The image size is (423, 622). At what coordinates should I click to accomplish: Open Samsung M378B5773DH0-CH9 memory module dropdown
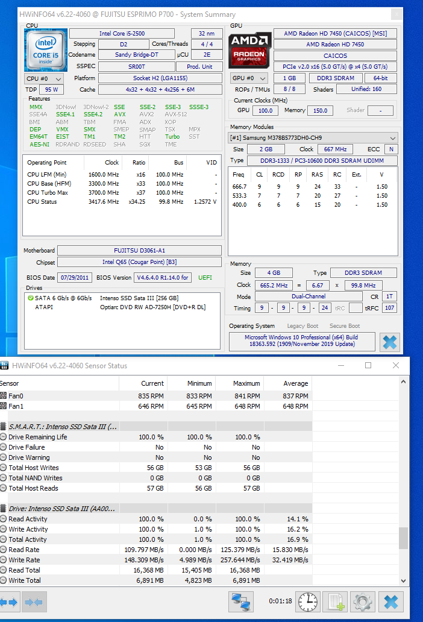313,138
